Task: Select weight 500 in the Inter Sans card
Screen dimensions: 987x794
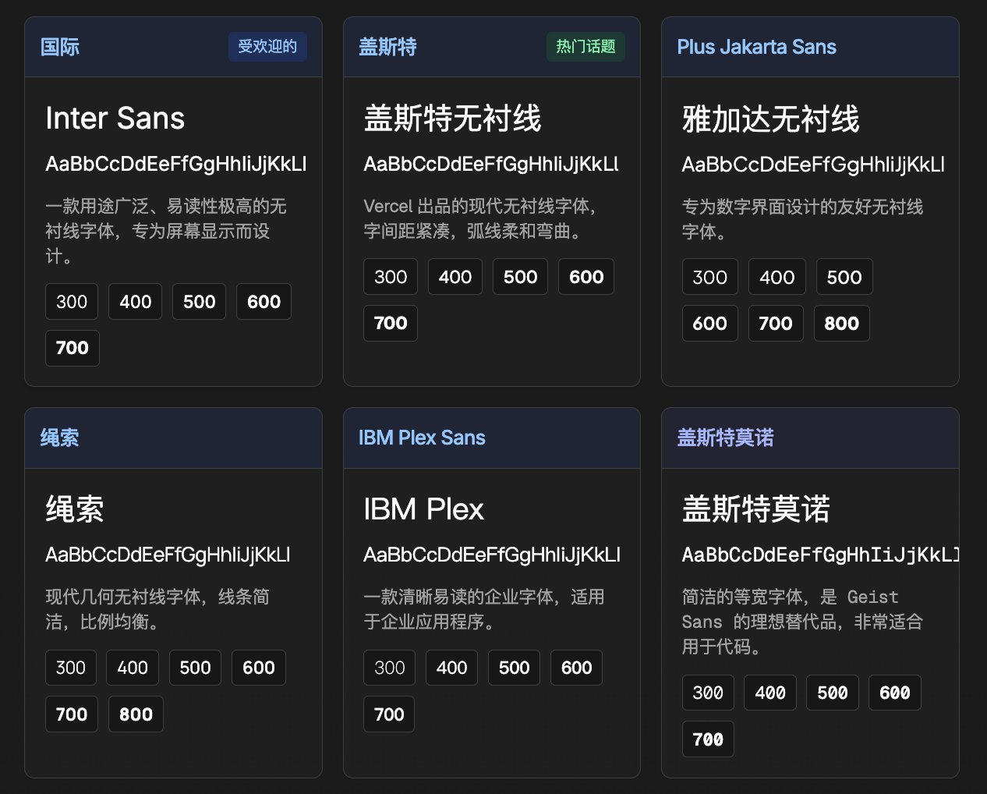Action: (x=200, y=302)
